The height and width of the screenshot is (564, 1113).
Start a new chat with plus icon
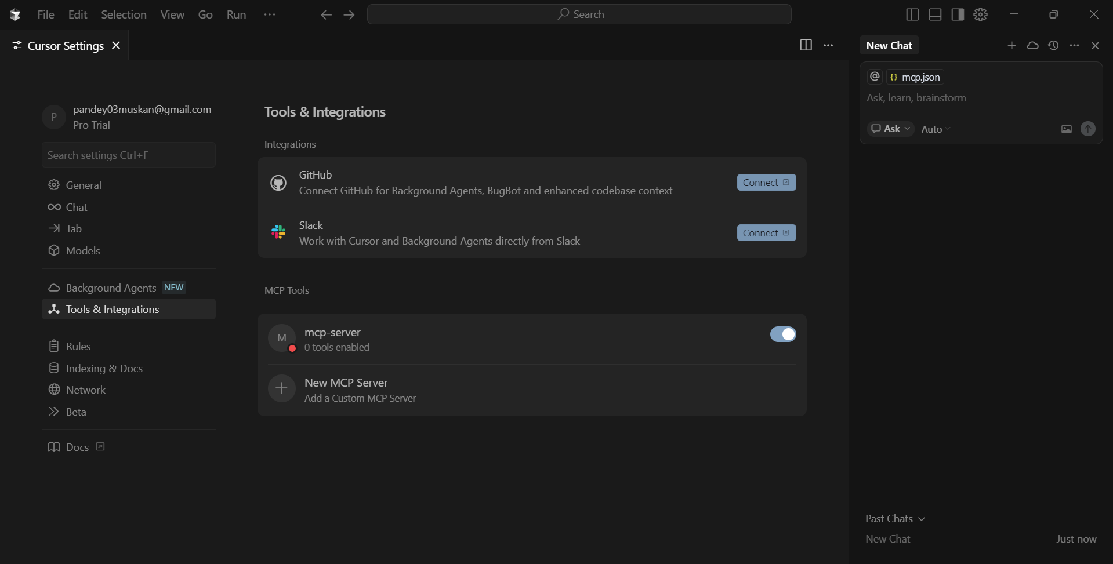click(x=1012, y=45)
